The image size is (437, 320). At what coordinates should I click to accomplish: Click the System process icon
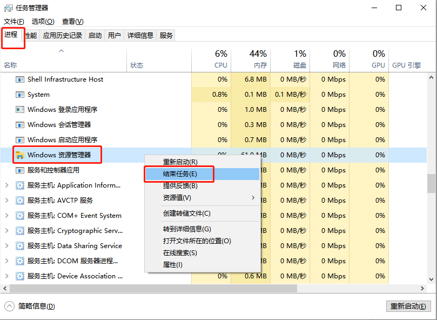point(20,95)
